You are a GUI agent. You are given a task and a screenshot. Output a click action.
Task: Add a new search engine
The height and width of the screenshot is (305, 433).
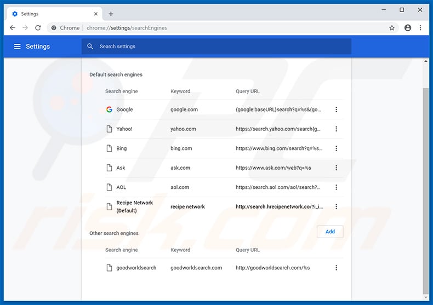pyautogui.click(x=330, y=232)
